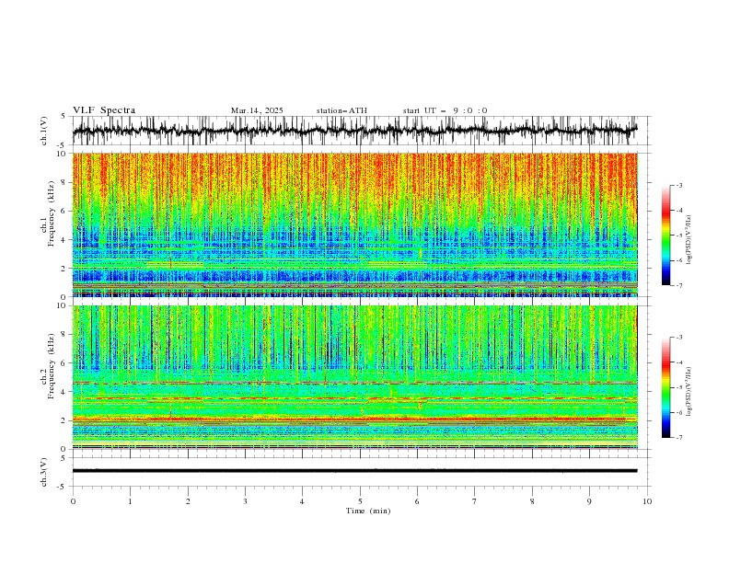Click the time axis tick label '4'
The height and width of the screenshot is (563, 729).
point(302,501)
